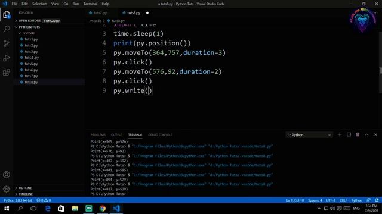Launch Microsoft Edge from taskbar

click(48, 209)
